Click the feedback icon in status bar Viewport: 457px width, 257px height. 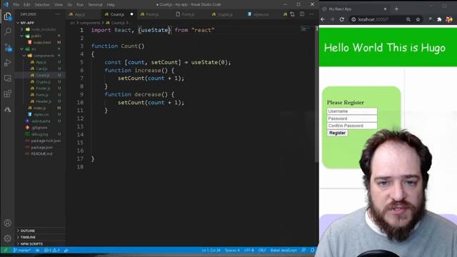[303, 251]
